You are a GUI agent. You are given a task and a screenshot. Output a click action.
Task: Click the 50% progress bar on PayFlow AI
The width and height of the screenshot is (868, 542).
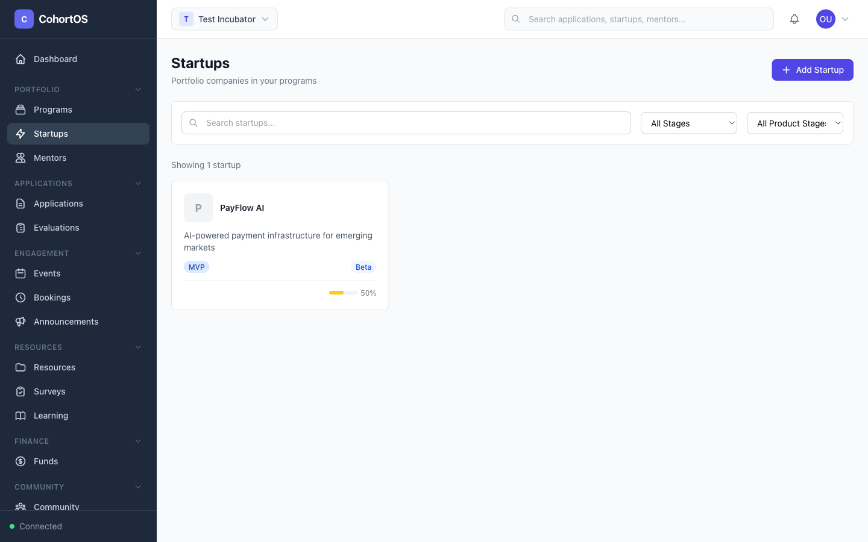(x=344, y=293)
